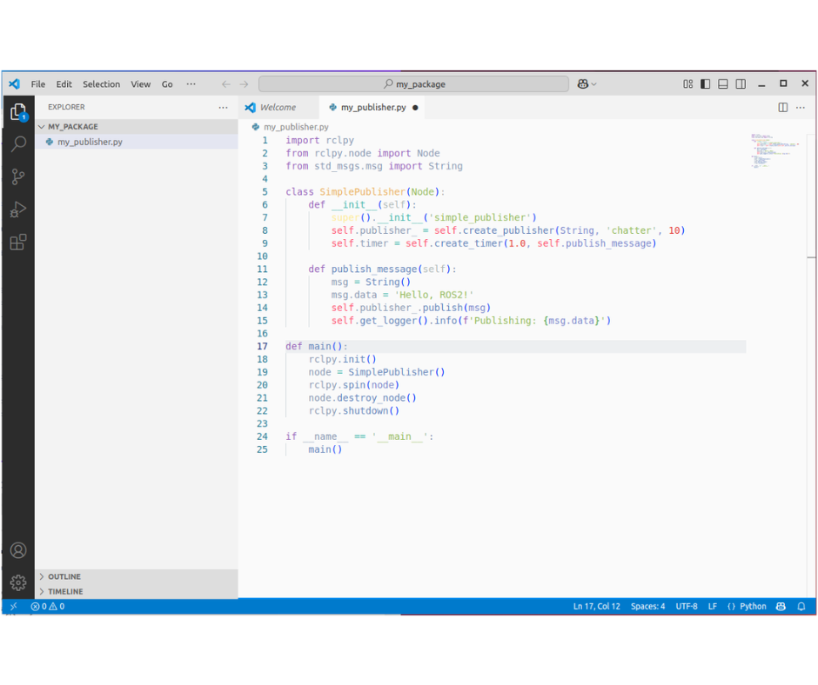Open the Search view in activity bar
Screen dimensions: 818x685
(17, 144)
